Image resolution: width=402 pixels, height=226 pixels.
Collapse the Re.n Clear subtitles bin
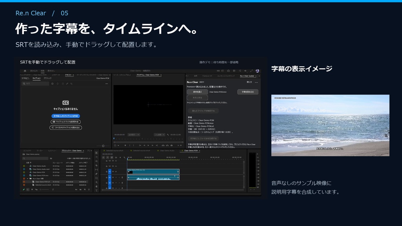click(x=28, y=179)
